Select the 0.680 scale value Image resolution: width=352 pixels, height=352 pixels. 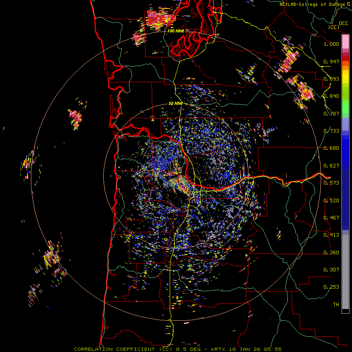[x=331, y=148]
